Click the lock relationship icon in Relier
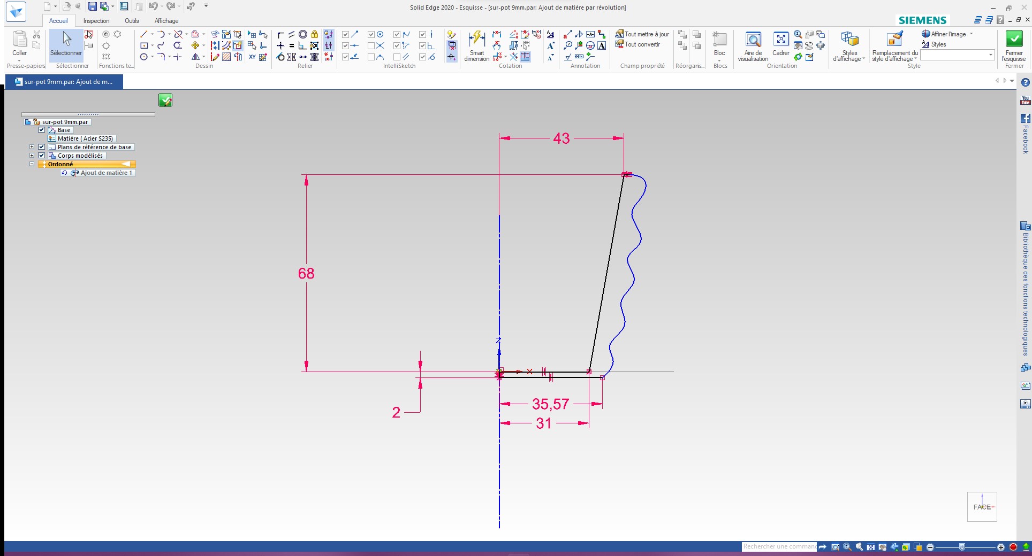The image size is (1032, 556). pyautogui.click(x=315, y=34)
